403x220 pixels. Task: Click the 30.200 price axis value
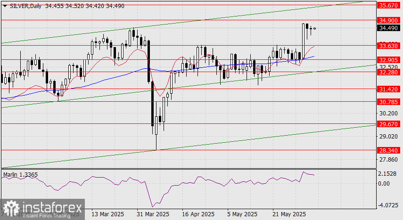pyautogui.click(x=388, y=114)
